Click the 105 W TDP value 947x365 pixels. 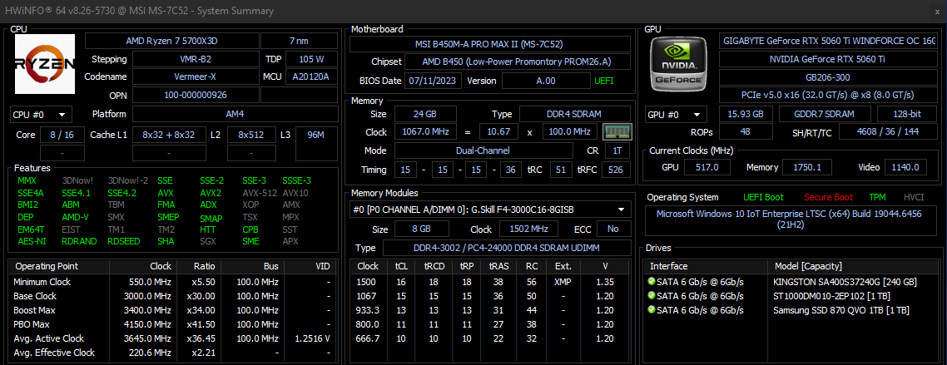311,59
